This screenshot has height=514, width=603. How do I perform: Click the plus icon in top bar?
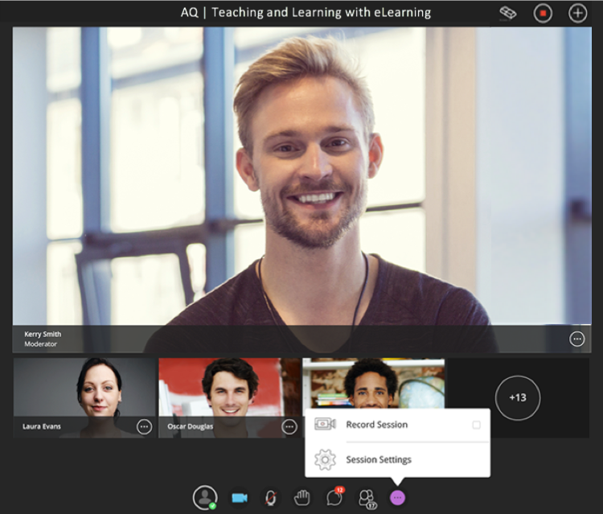point(577,13)
